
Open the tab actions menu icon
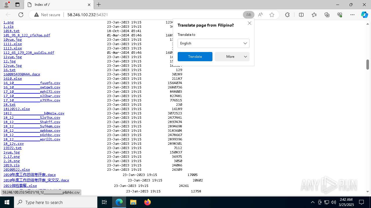17,5
